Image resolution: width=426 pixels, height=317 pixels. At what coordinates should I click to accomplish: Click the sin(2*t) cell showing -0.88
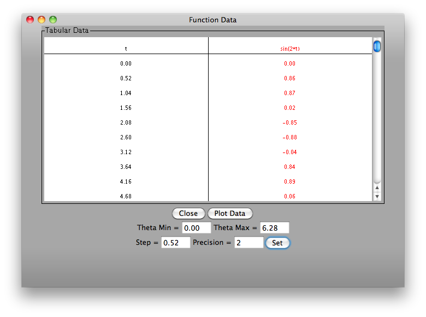(290, 137)
